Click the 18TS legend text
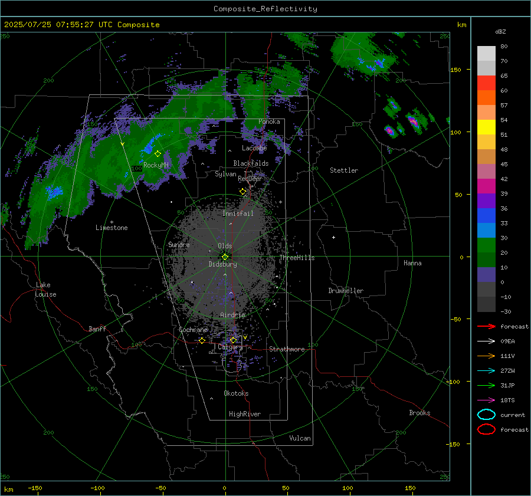Viewport: 531px width, 496px height. pos(507,400)
